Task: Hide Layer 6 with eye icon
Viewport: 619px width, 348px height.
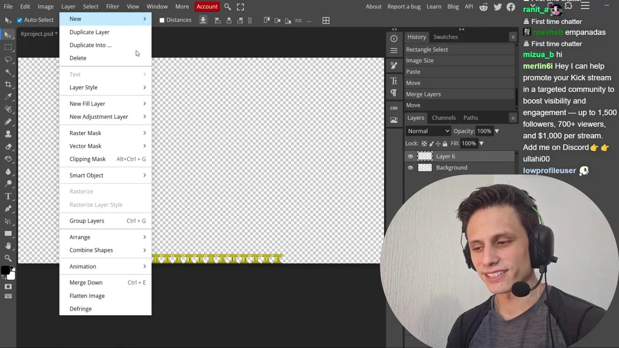Action: coord(410,156)
